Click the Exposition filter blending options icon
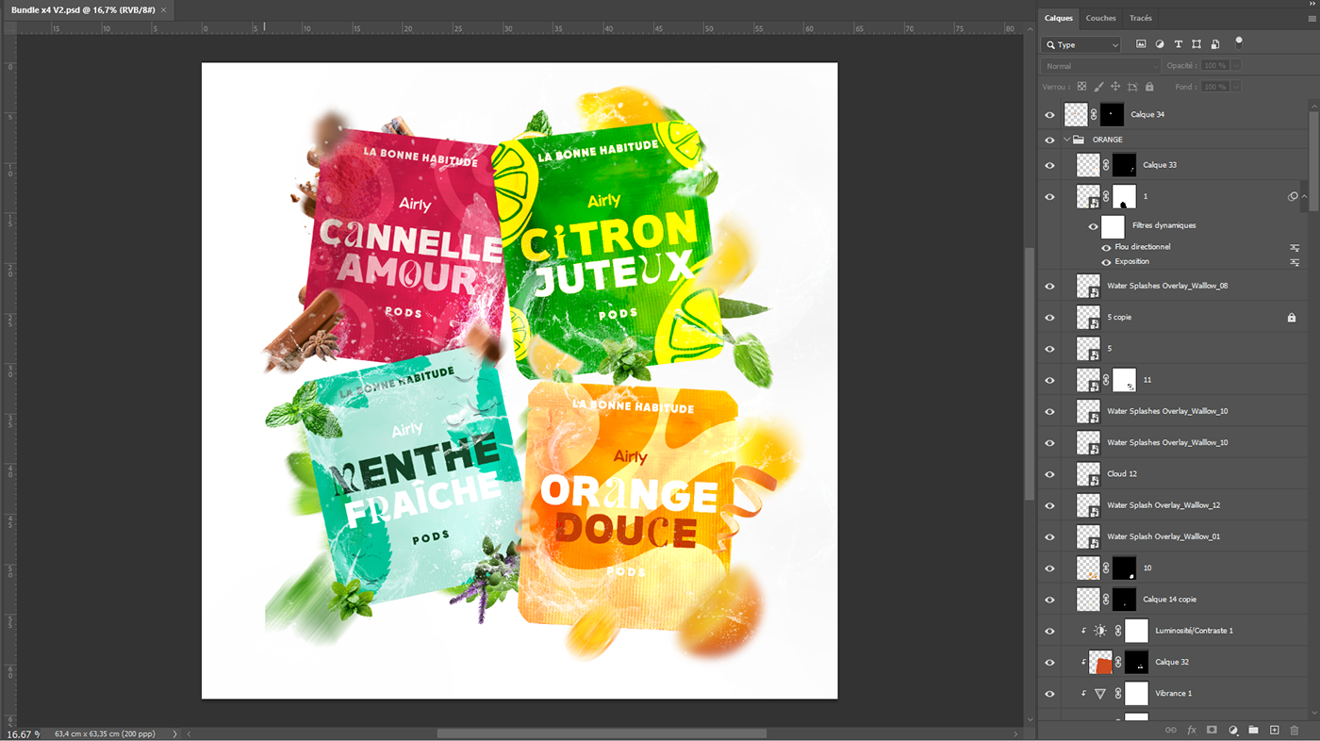 click(1294, 261)
